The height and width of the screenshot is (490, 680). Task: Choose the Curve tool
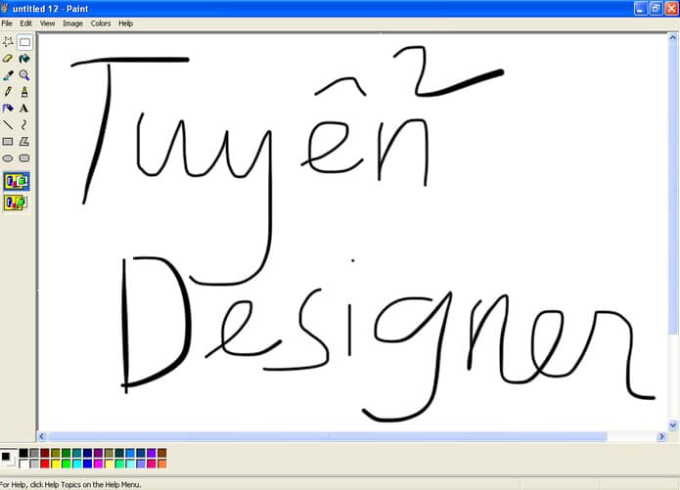(x=24, y=125)
